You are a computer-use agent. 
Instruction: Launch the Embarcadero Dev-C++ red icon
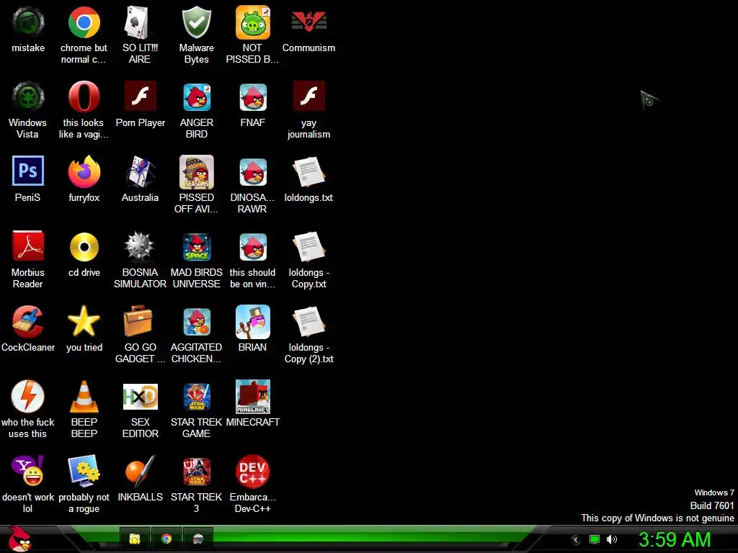pyautogui.click(x=253, y=471)
